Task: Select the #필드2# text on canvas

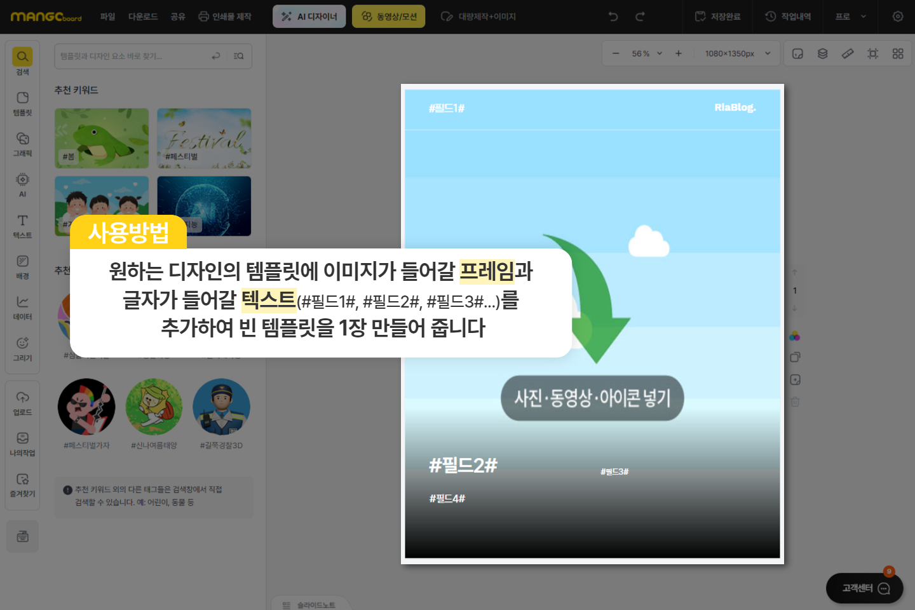Action: pyautogui.click(x=463, y=465)
